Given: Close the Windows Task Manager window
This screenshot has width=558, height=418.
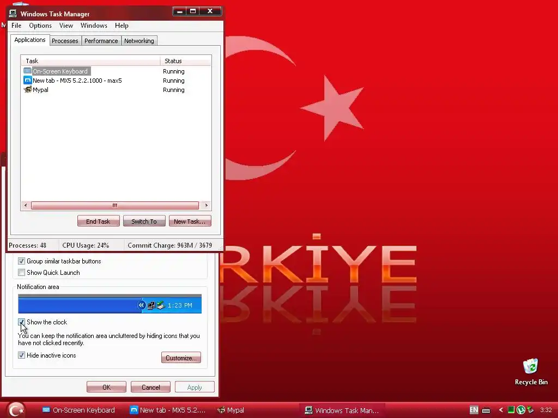Looking at the screenshot, I should tap(210, 11).
